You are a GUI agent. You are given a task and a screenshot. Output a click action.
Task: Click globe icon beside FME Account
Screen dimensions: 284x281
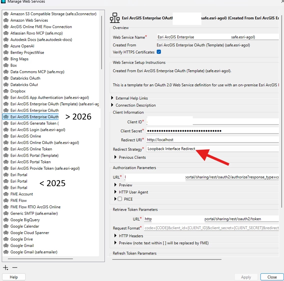(6, 194)
